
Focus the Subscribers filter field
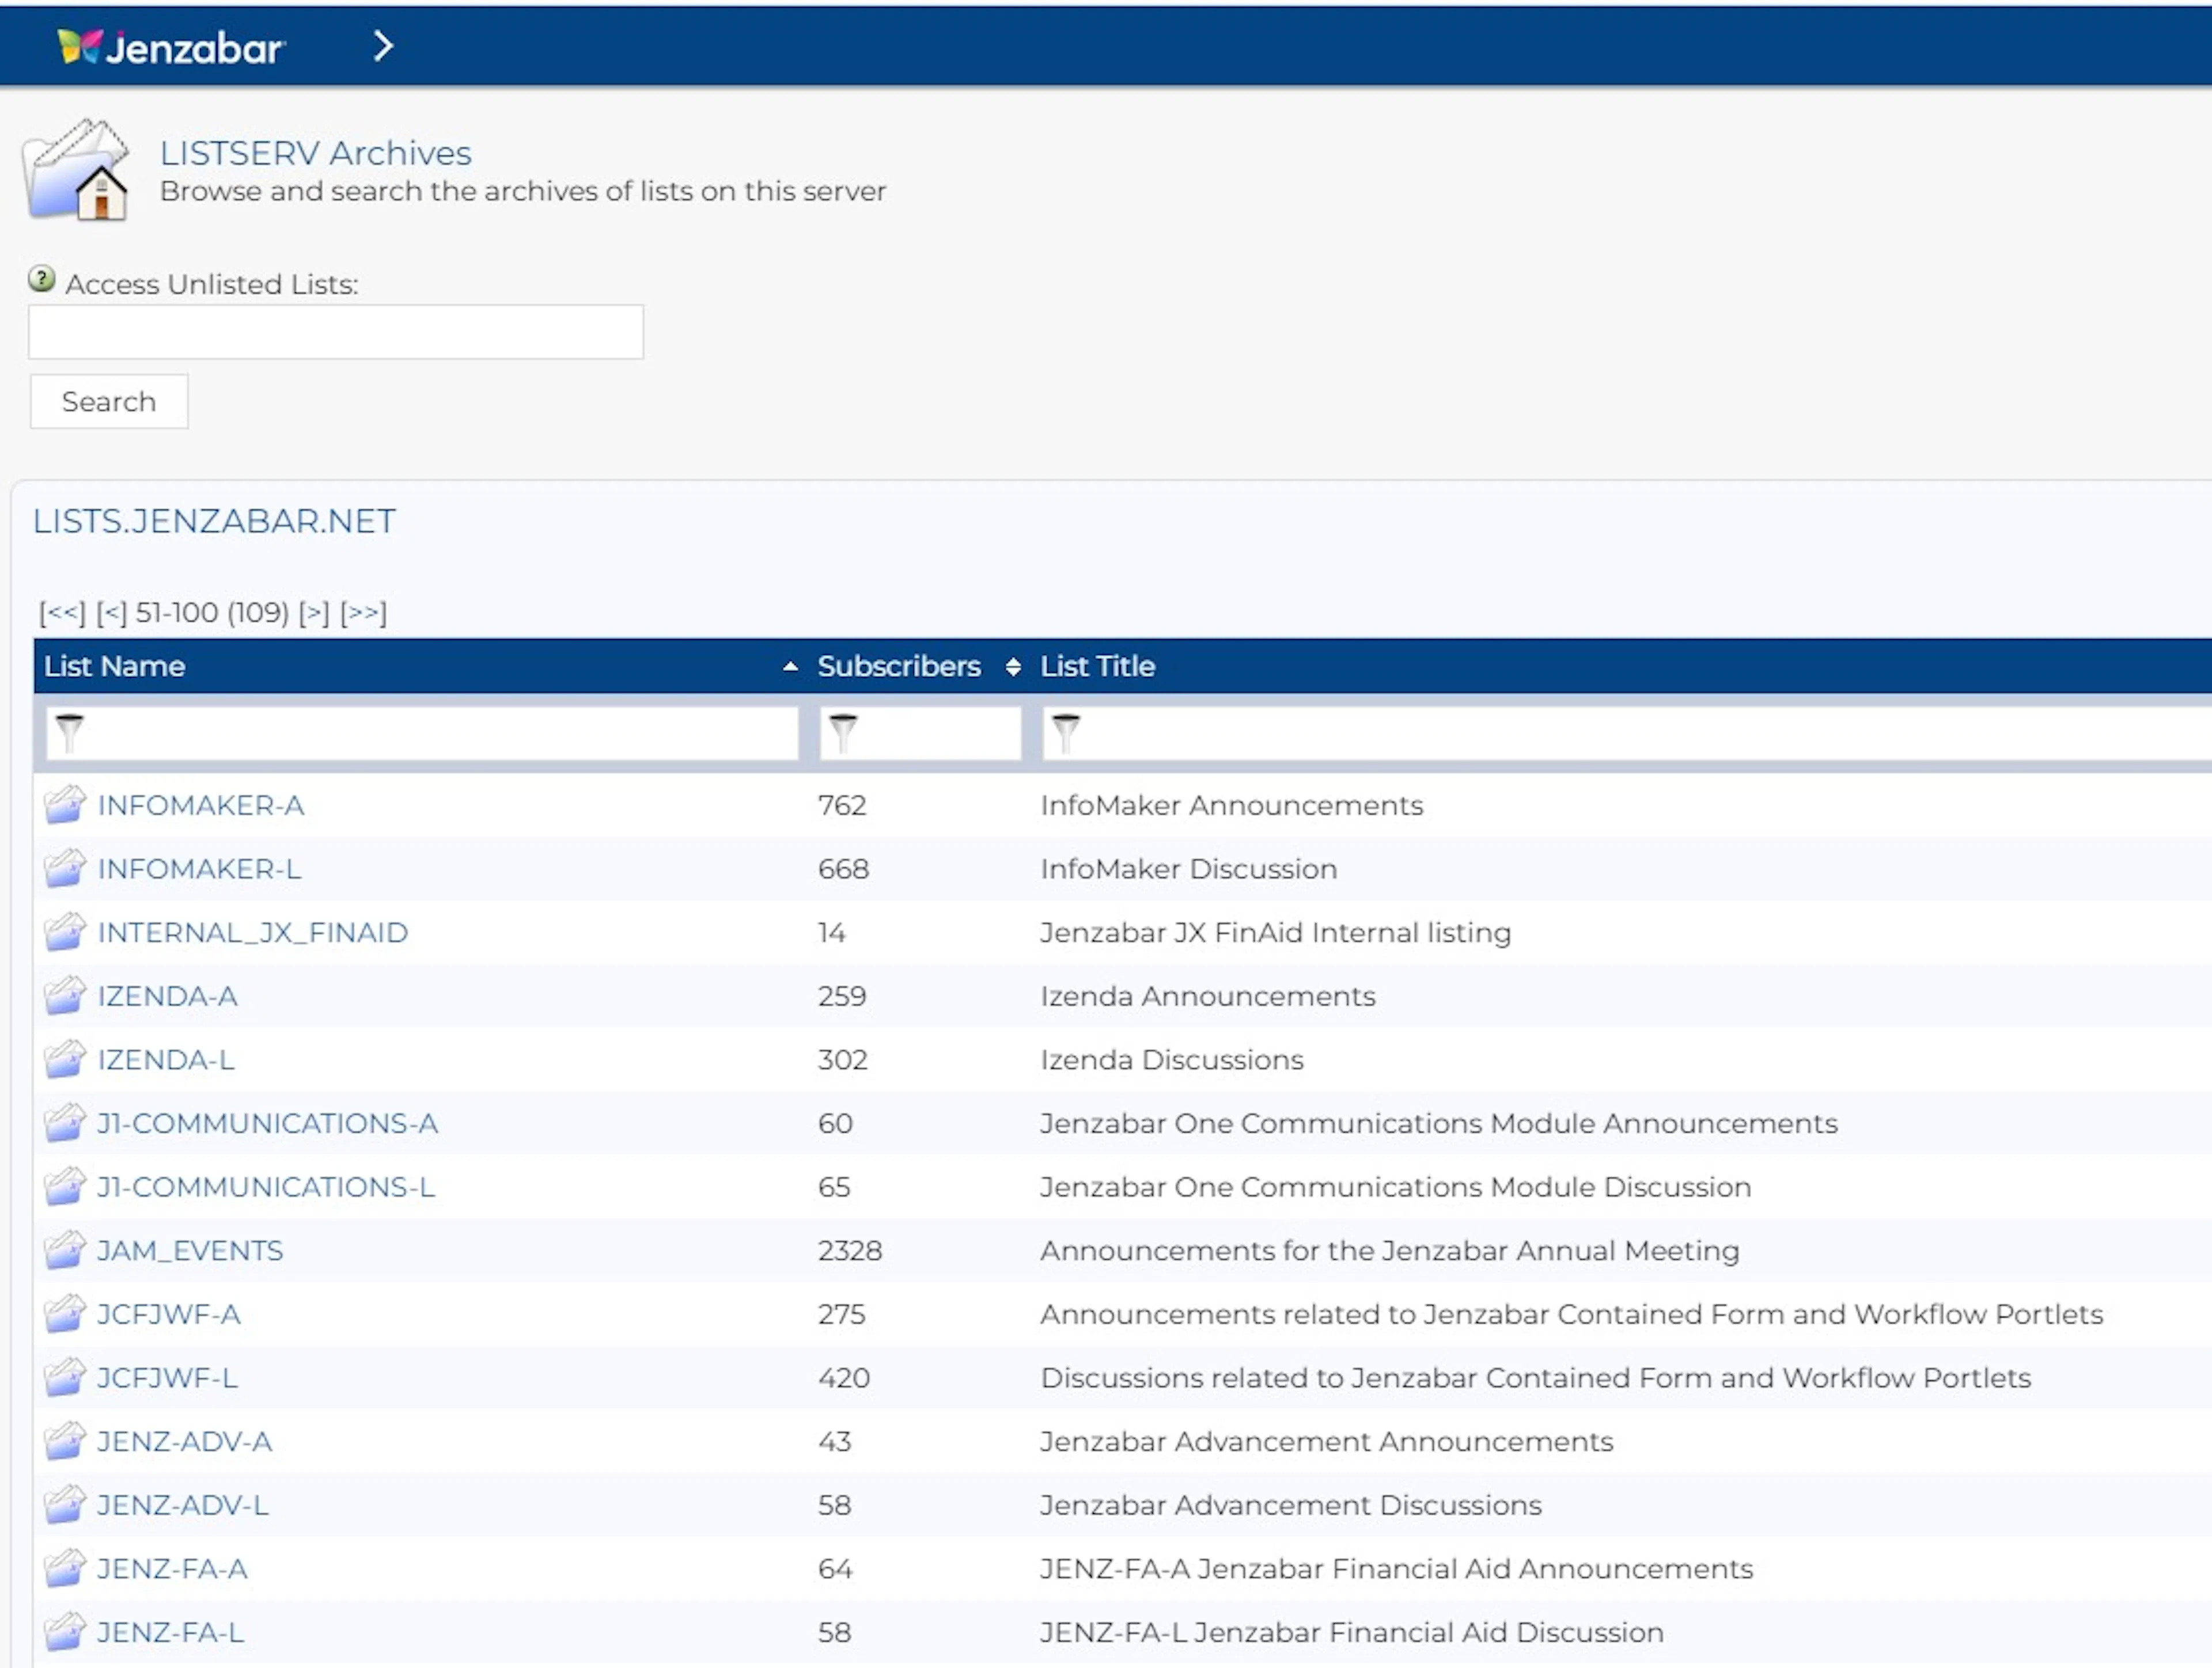(x=920, y=734)
